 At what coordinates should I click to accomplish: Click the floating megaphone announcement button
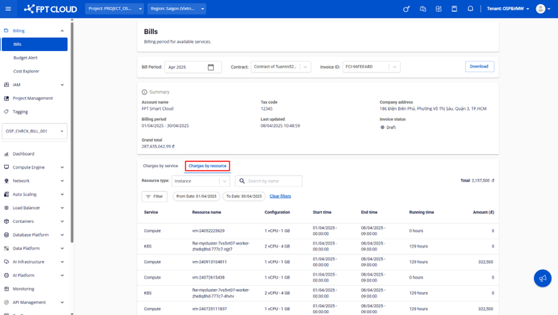542,278
